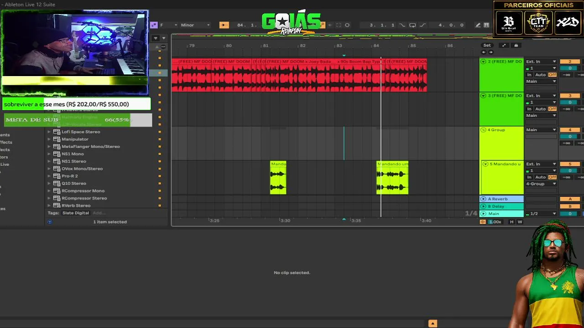The image size is (584, 328).
Task: Select RCompressor Stereo in the browser
Action: point(84,198)
